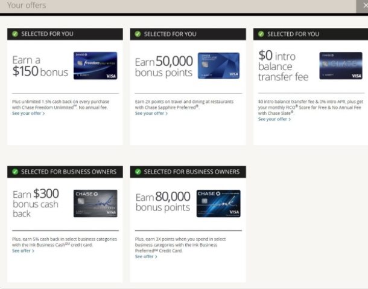Click the 'Your offers' title text
The height and width of the screenshot is (289, 368).
[x=27, y=5]
